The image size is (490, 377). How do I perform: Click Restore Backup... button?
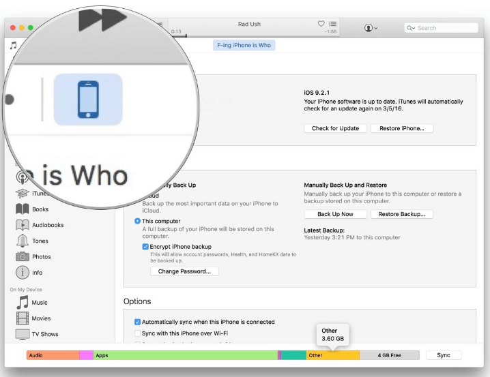[x=402, y=214]
